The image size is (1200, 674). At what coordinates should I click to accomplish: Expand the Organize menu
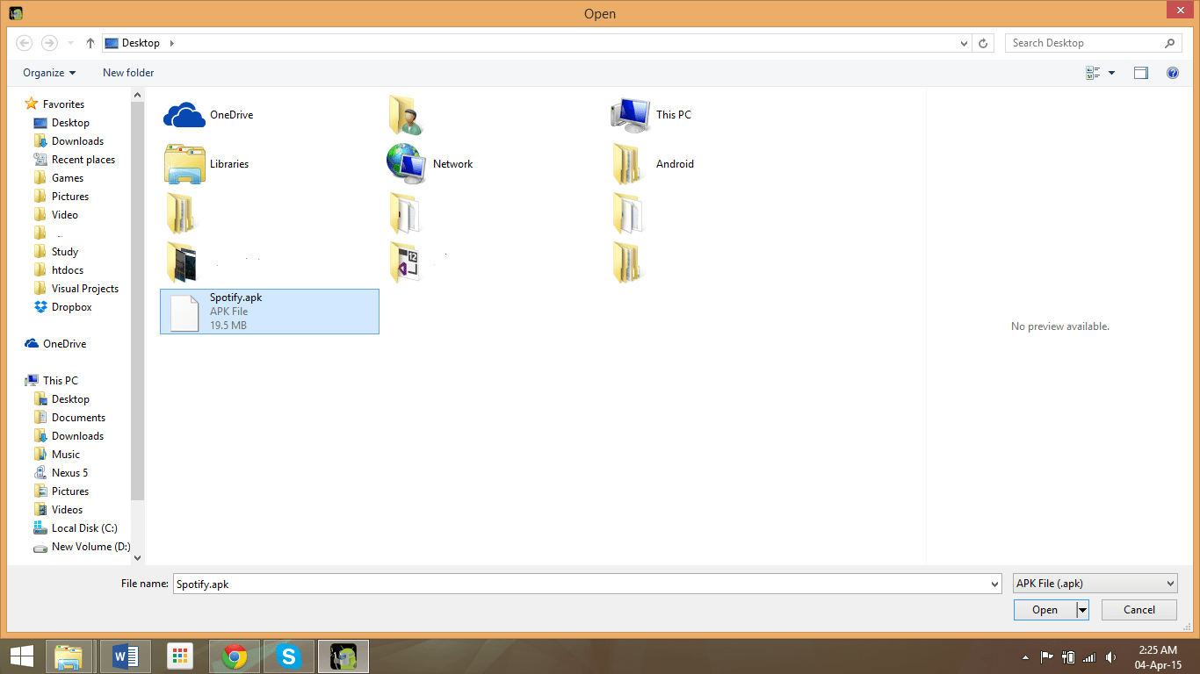(49, 73)
